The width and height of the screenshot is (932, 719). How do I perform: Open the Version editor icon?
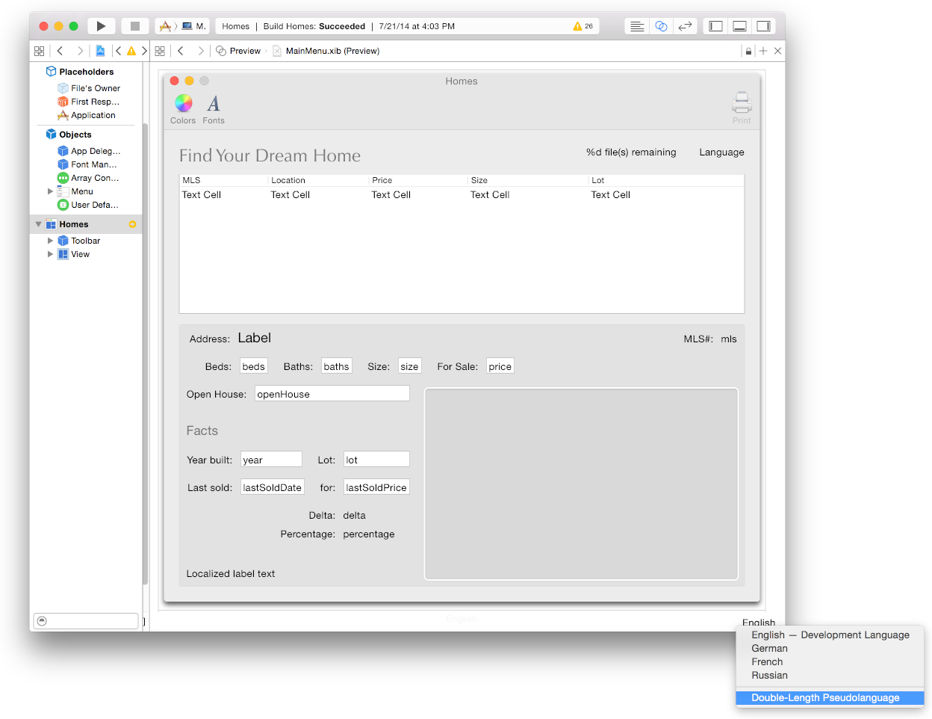(685, 26)
